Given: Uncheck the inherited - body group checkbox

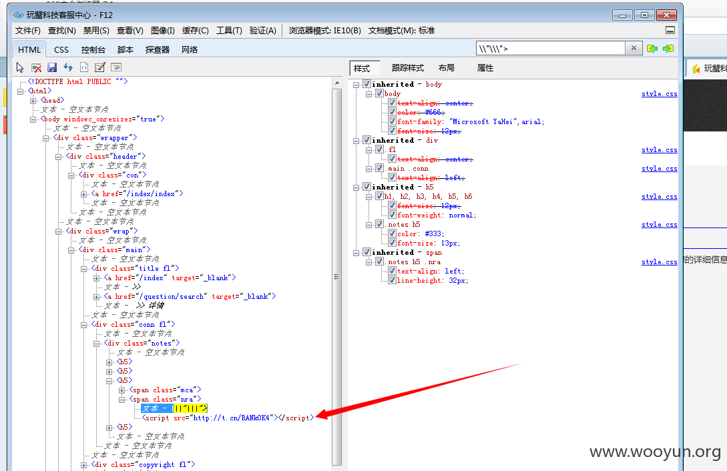Looking at the screenshot, I should [x=367, y=84].
